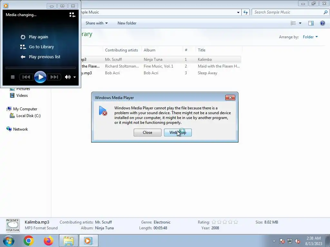Click the Genre value Electronic
330x247 pixels.
tap(162, 222)
